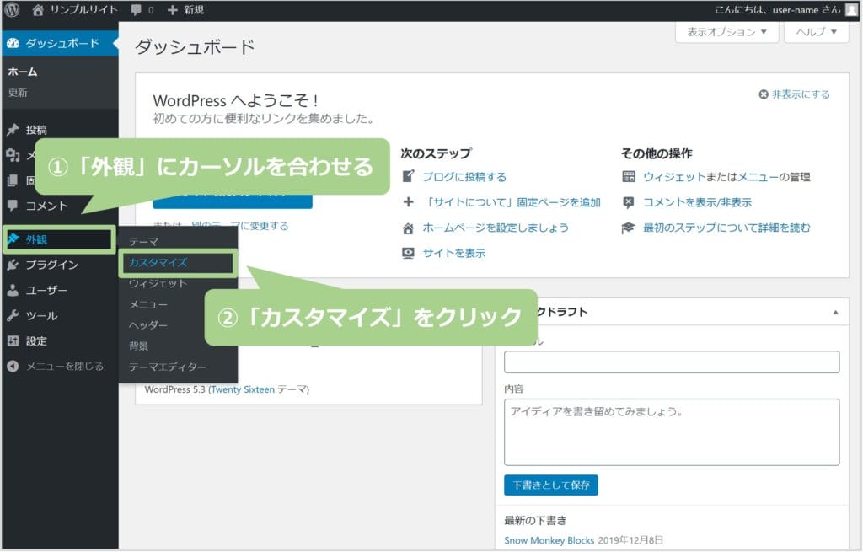Image resolution: width=863 pixels, height=552 pixels.
Task: Dismiss welcome panel via the 非表示にする x icon
Action: [x=763, y=94]
